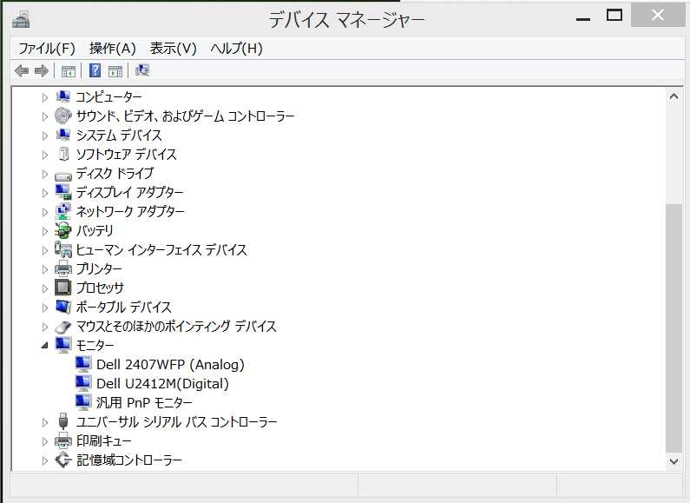This screenshot has width=690, height=503.
Task: Expand the システム デバイス node
Action: click(x=45, y=136)
